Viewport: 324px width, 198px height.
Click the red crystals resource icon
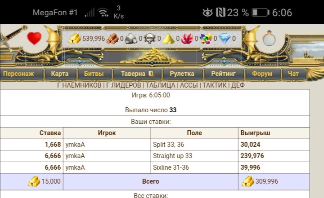(187, 39)
